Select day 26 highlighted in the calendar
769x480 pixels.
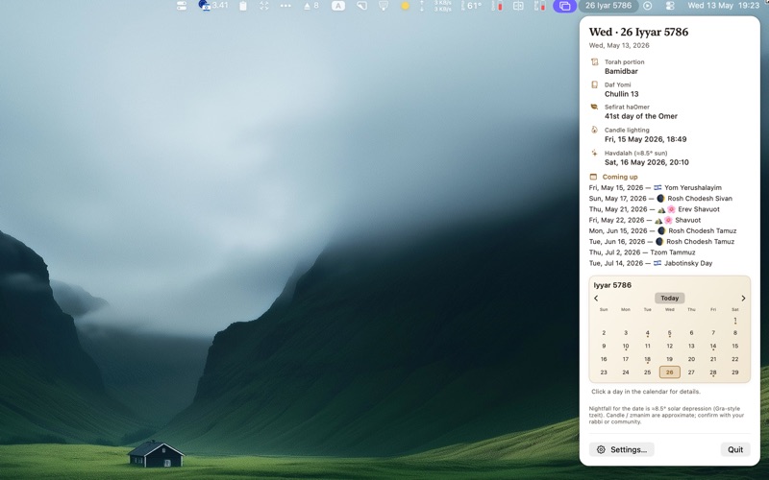coord(669,372)
